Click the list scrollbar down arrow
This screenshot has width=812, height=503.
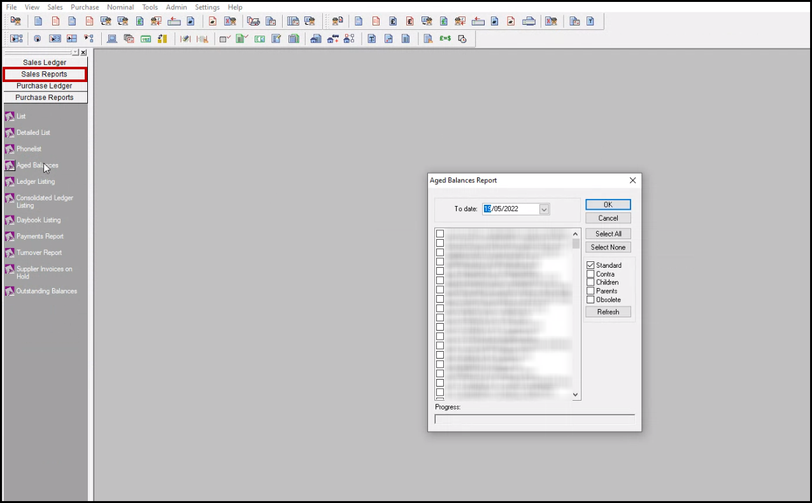pyautogui.click(x=576, y=395)
